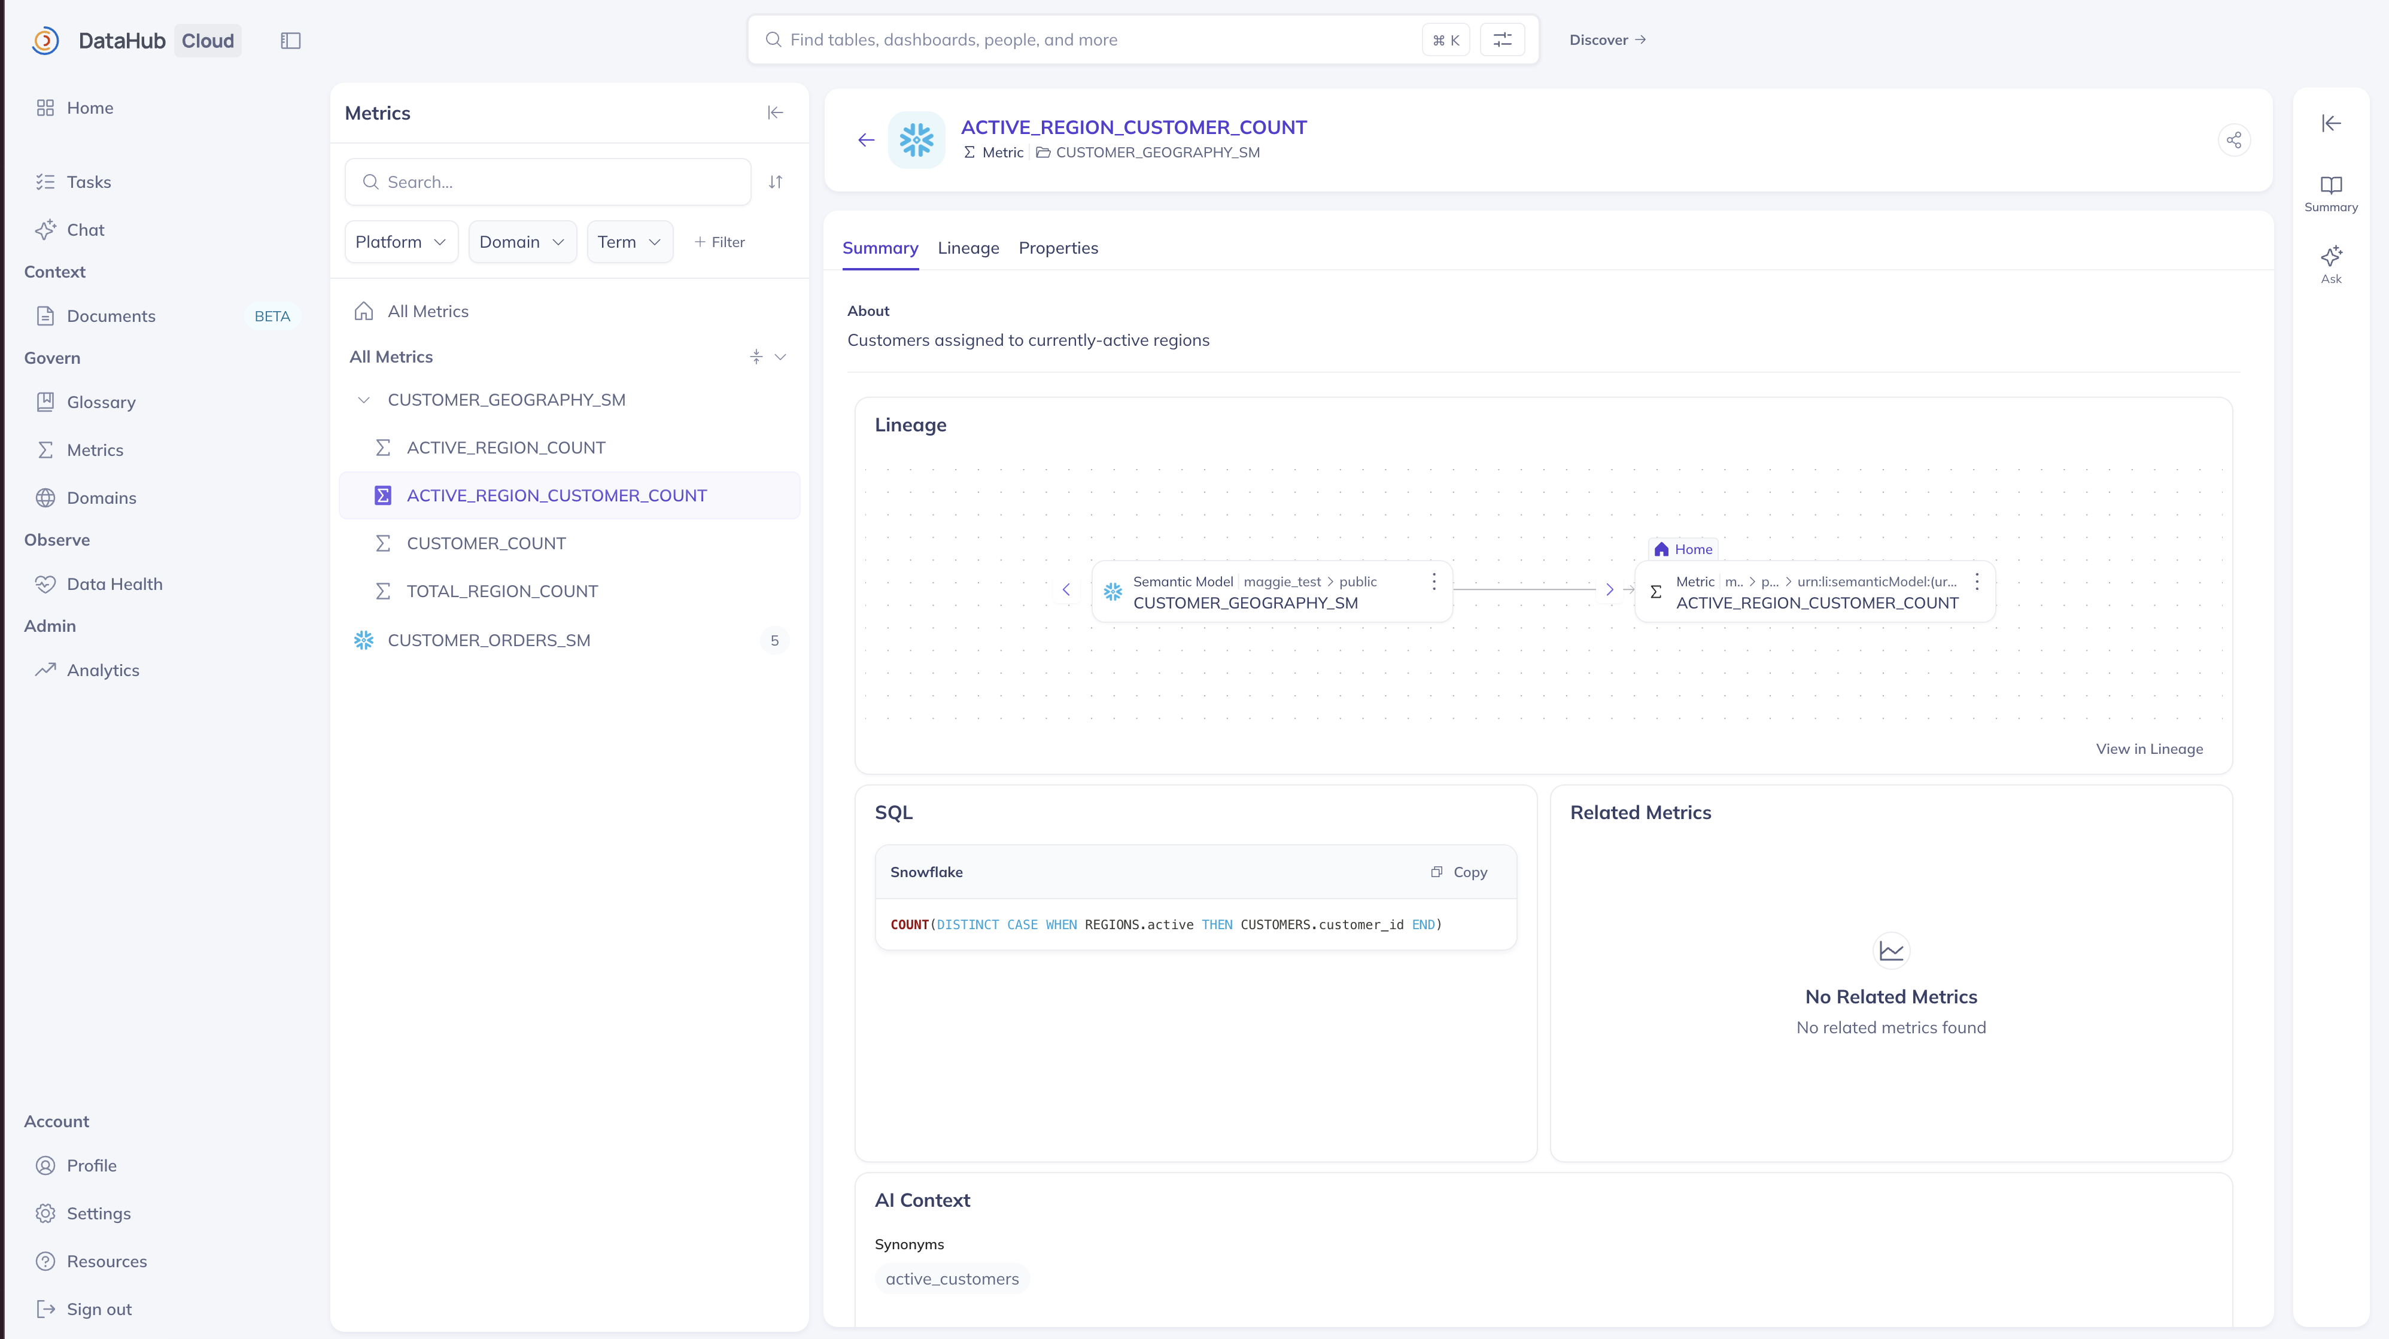Screen dimensions: 2389x1339
Task: Click the BETA badge next to Documents
Action: [x=272, y=317]
